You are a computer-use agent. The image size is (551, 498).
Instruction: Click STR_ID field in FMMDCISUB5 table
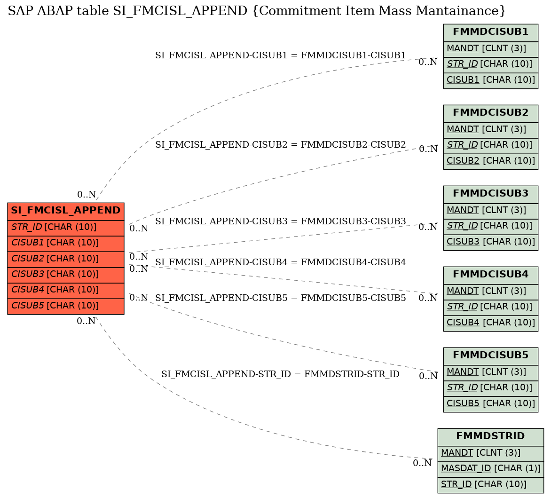click(490, 388)
